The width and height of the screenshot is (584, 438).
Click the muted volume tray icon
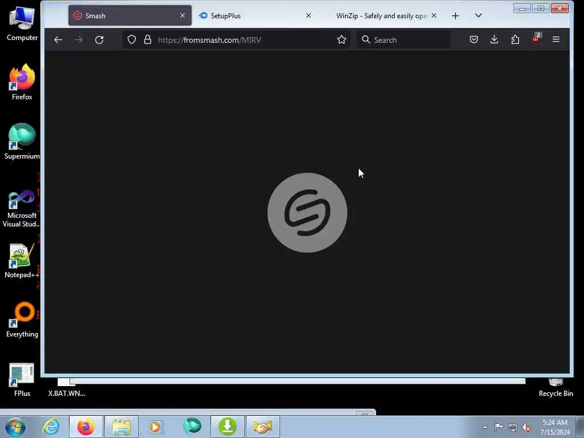(x=526, y=427)
